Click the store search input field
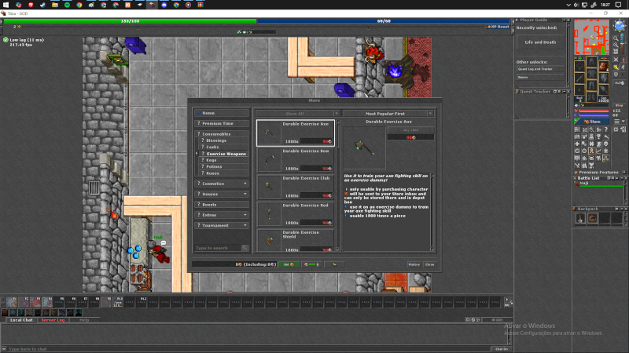This screenshot has height=353, width=629. [x=219, y=248]
